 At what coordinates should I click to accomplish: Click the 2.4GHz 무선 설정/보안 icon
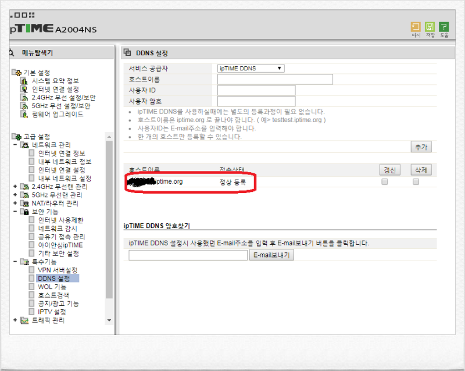[24, 97]
